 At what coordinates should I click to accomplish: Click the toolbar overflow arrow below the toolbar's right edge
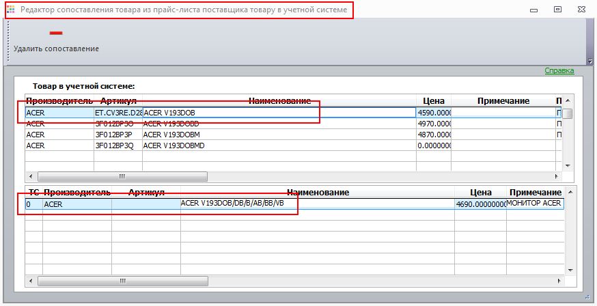coord(590,61)
